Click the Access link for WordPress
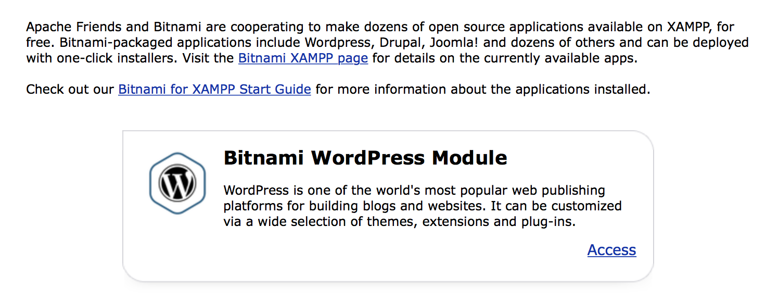Image resolution: width=766 pixels, height=302 pixels. [611, 250]
